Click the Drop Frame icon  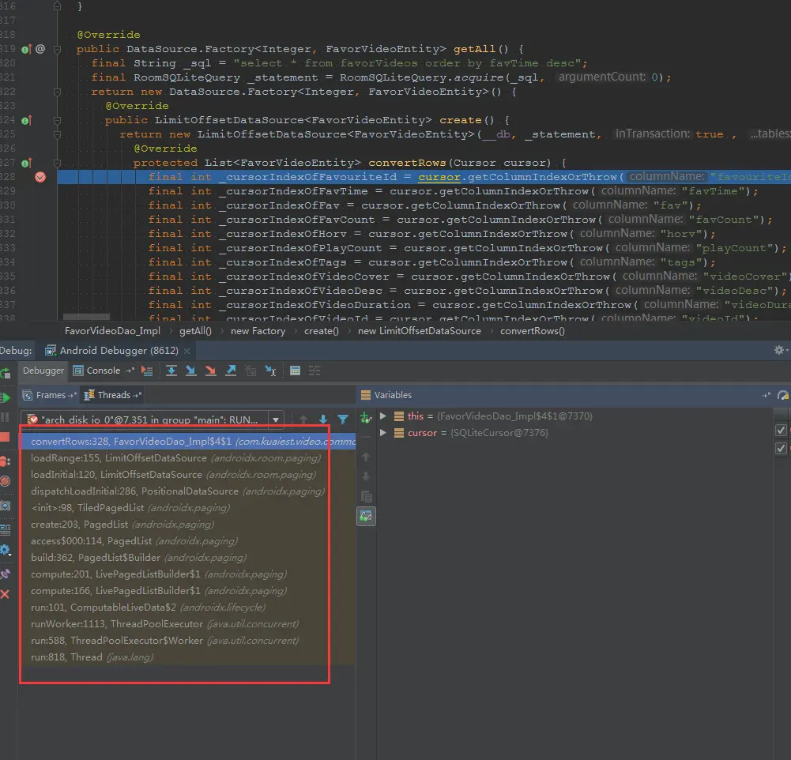[250, 371]
